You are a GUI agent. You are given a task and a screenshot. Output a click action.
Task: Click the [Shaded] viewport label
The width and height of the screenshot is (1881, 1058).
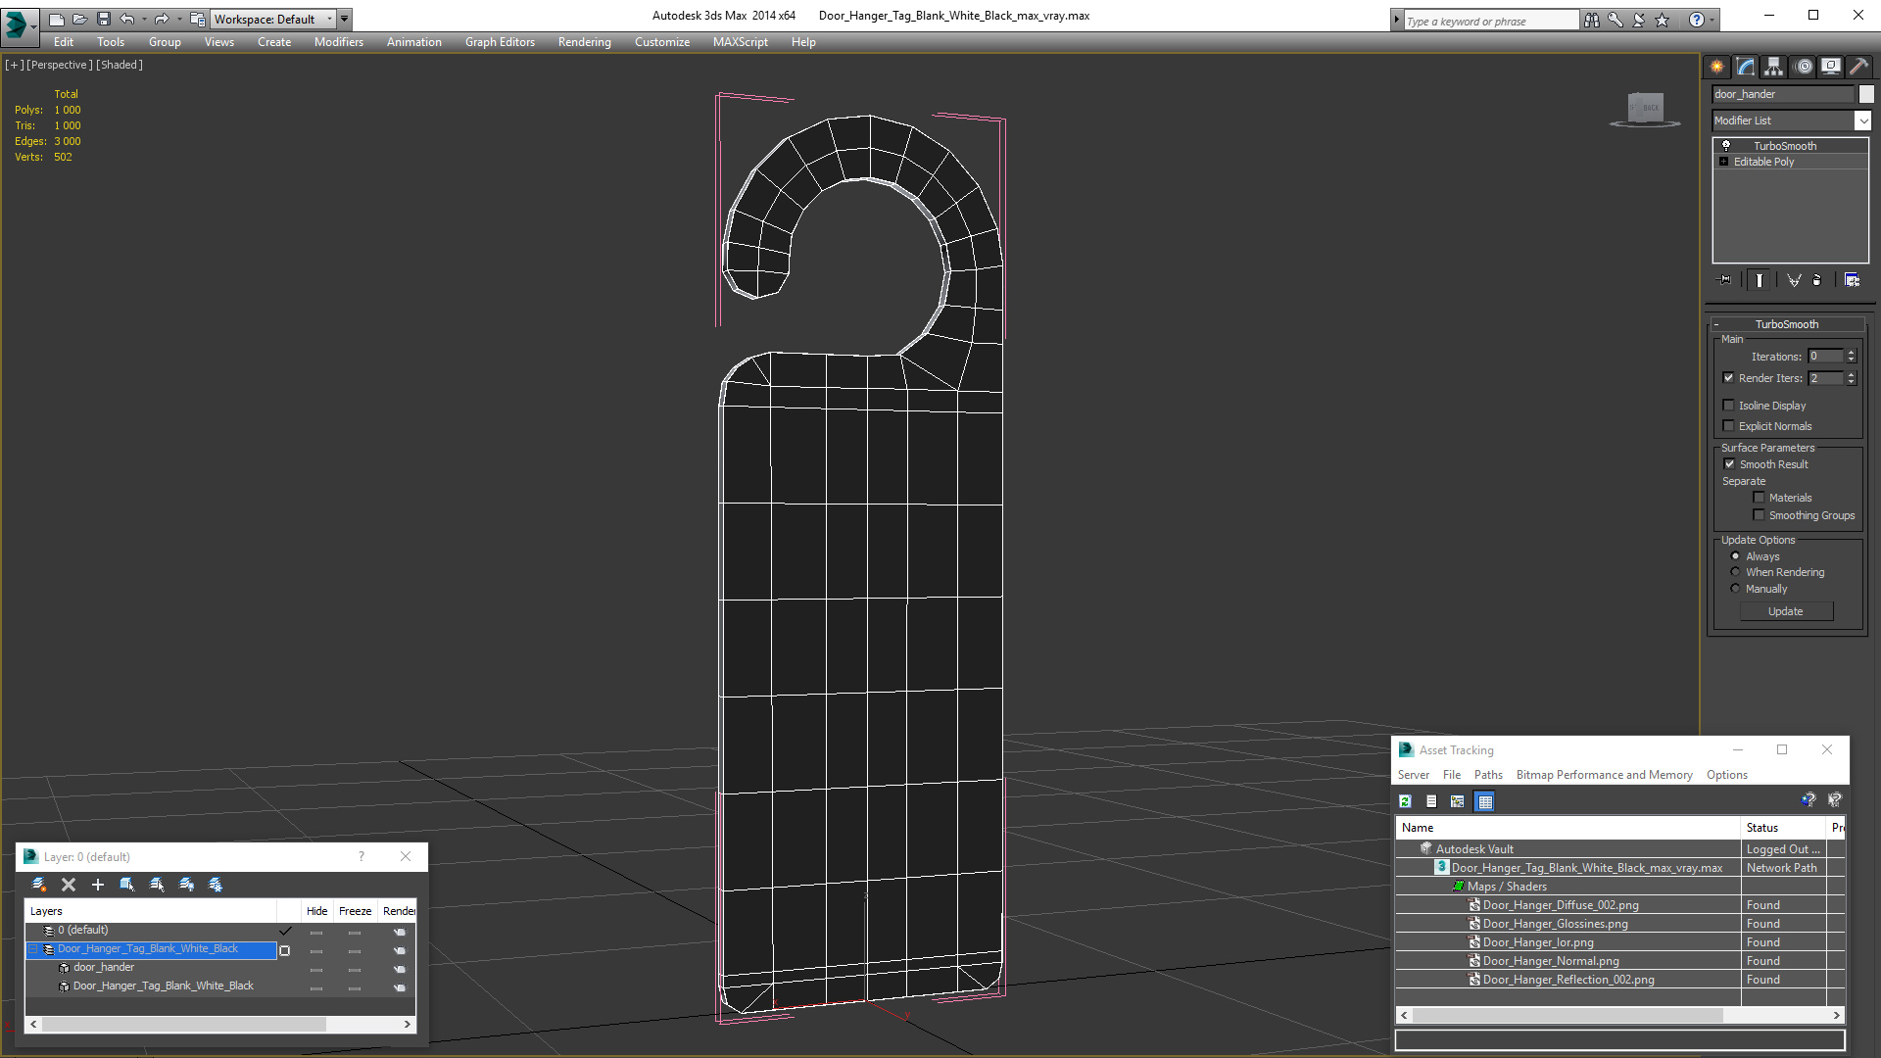point(120,65)
